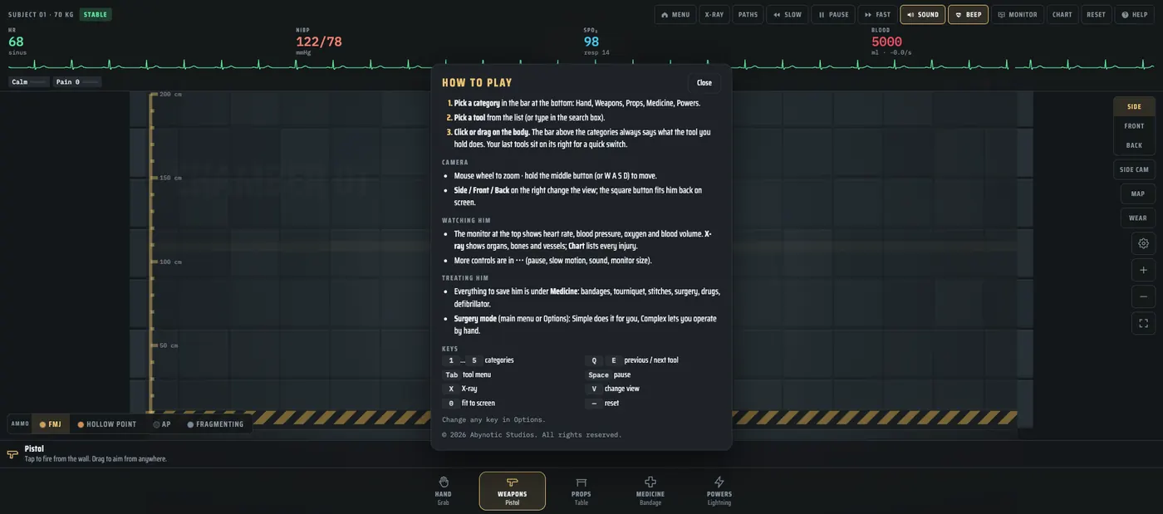The width and height of the screenshot is (1163, 514).
Task: Open Help from the top bar
Action: click(x=1134, y=14)
